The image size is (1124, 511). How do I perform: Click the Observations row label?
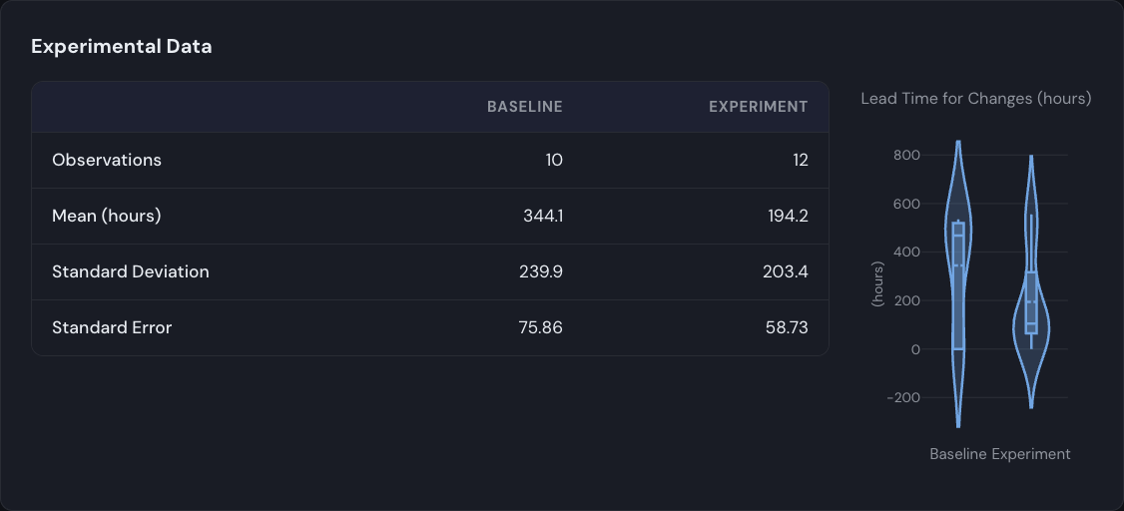[107, 160]
